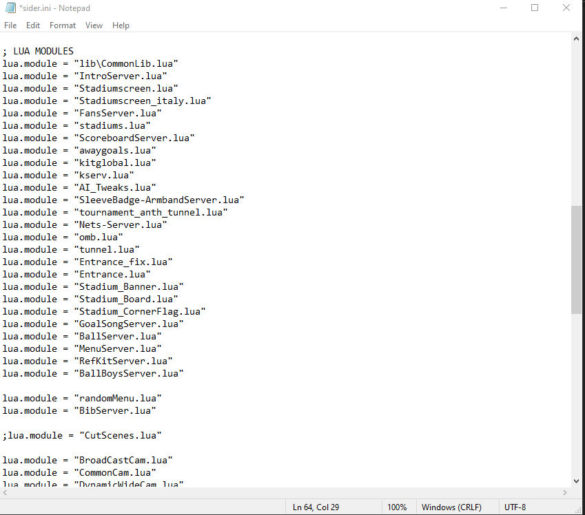Click the BibServer.lua line
585x515 pixels.
pyautogui.click(x=79, y=410)
